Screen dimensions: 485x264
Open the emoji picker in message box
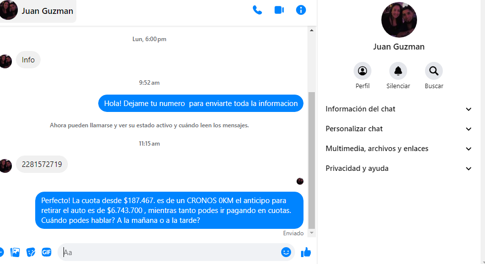pos(286,252)
